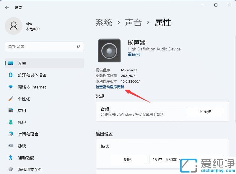Navigate to 系统 in breadcrumb
This screenshot has height=174, width=236.
point(104,22)
